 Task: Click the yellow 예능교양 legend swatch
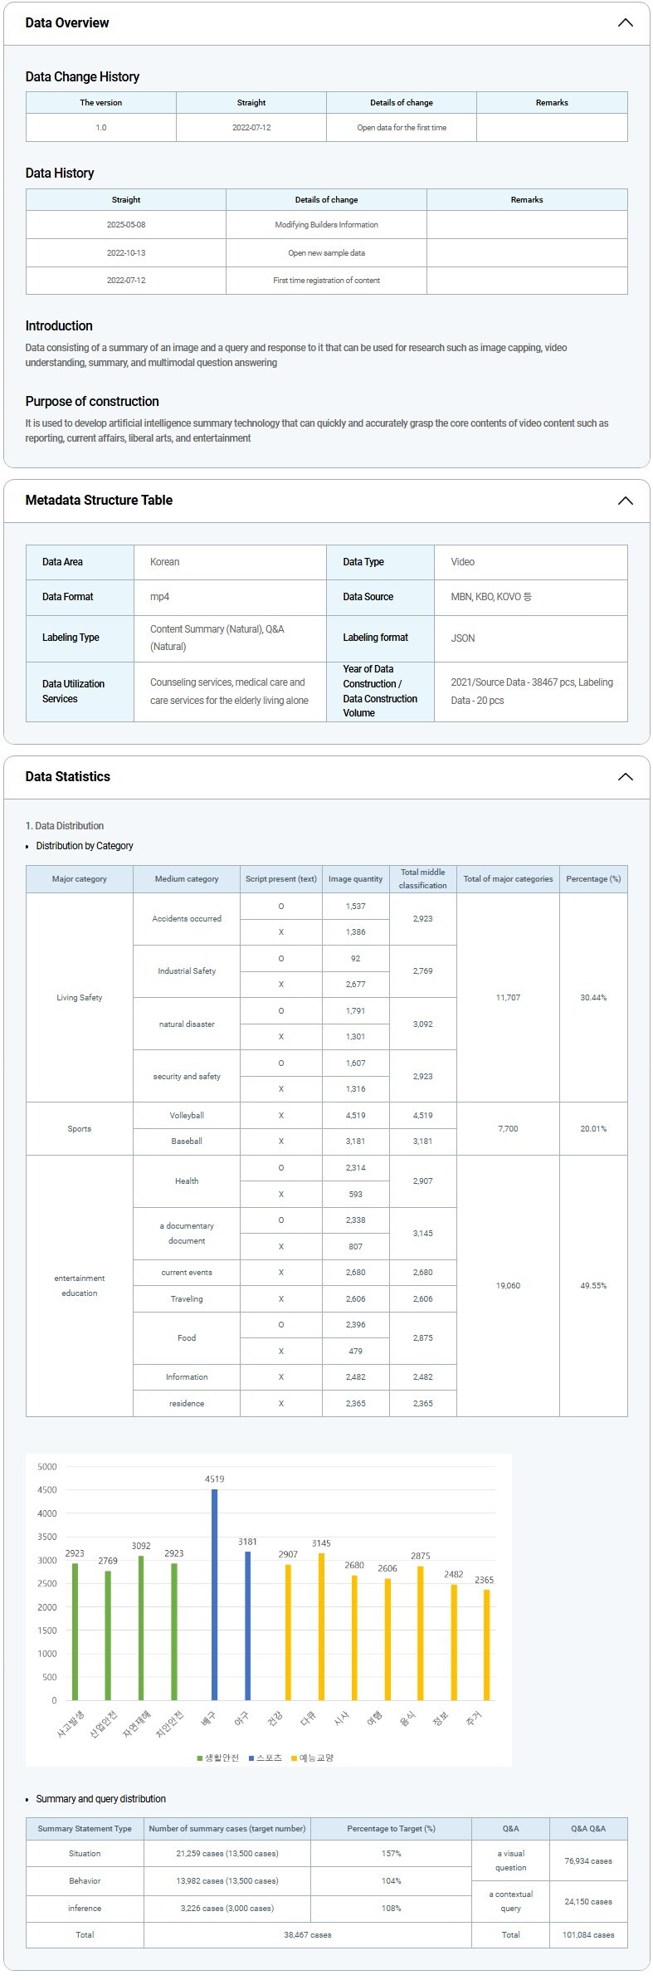[x=294, y=1758]
